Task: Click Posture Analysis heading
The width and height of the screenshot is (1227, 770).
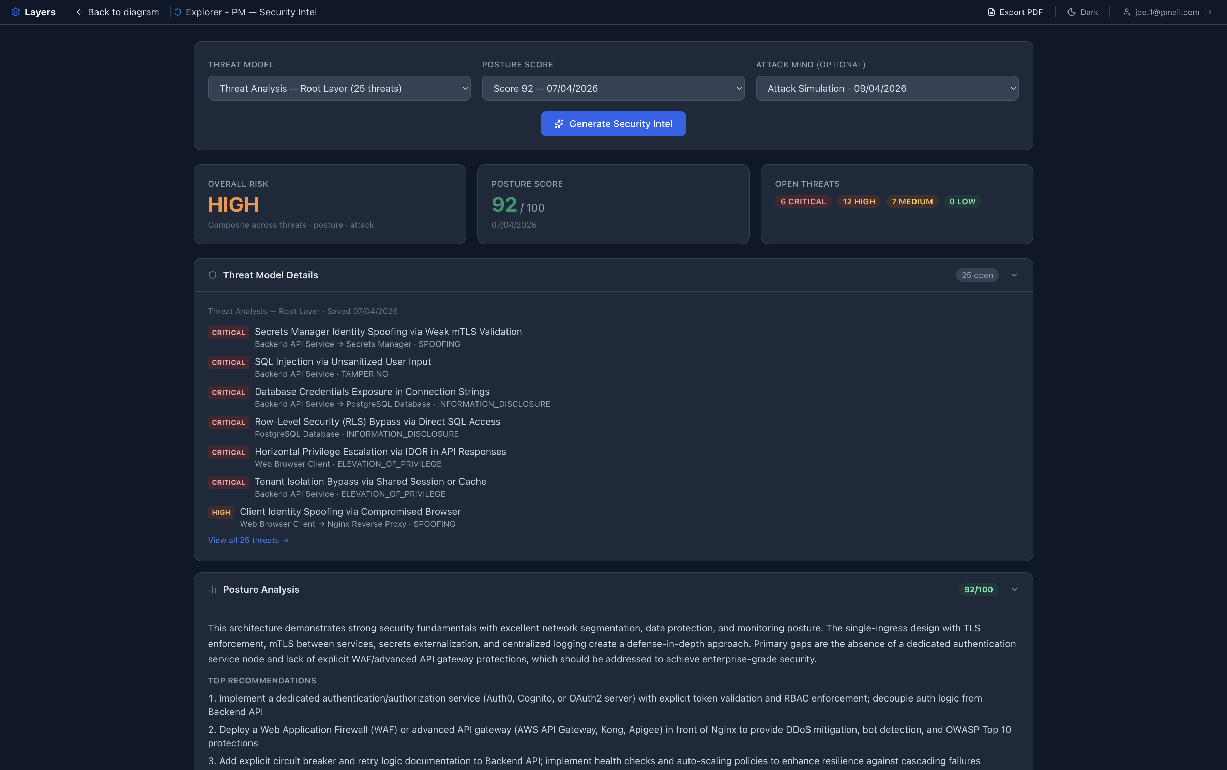Action: pos(261,589)
